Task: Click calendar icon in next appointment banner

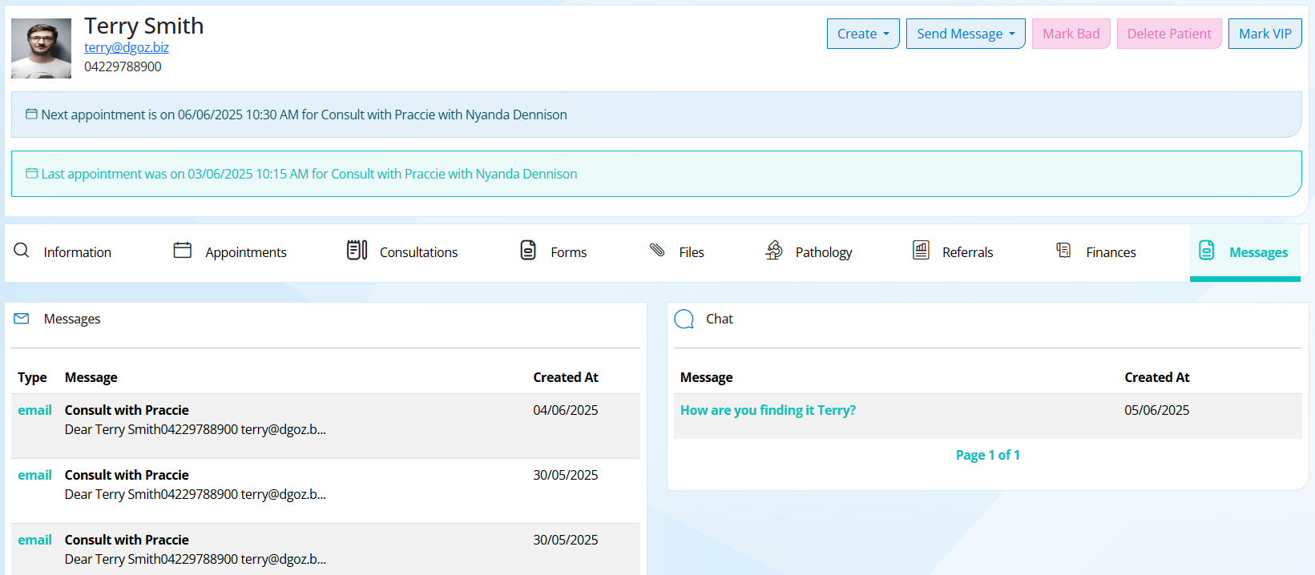Action: [31, 115]
